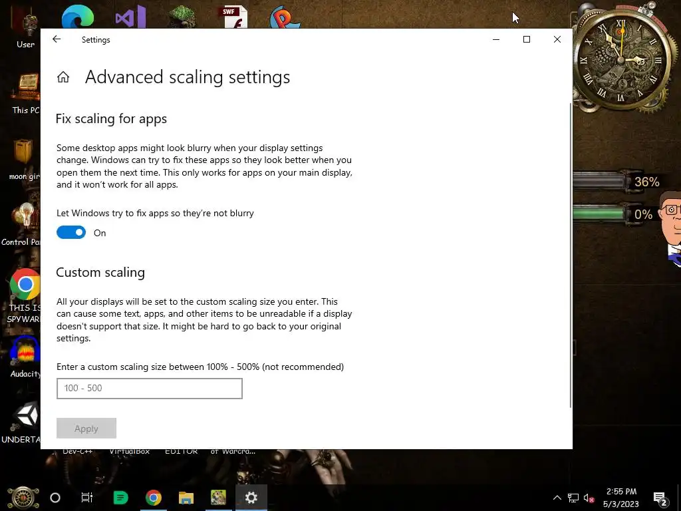Close the Settings window
This screenshot has height=511, width=681.
557,39
